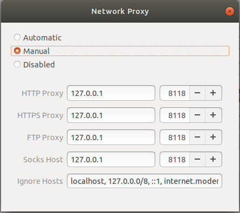Increase the FTP Proxy port with plus
Screen dimensions: 240x213
(x=214, y=138)
